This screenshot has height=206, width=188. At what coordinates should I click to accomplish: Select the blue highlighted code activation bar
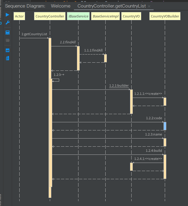(165, 126)
